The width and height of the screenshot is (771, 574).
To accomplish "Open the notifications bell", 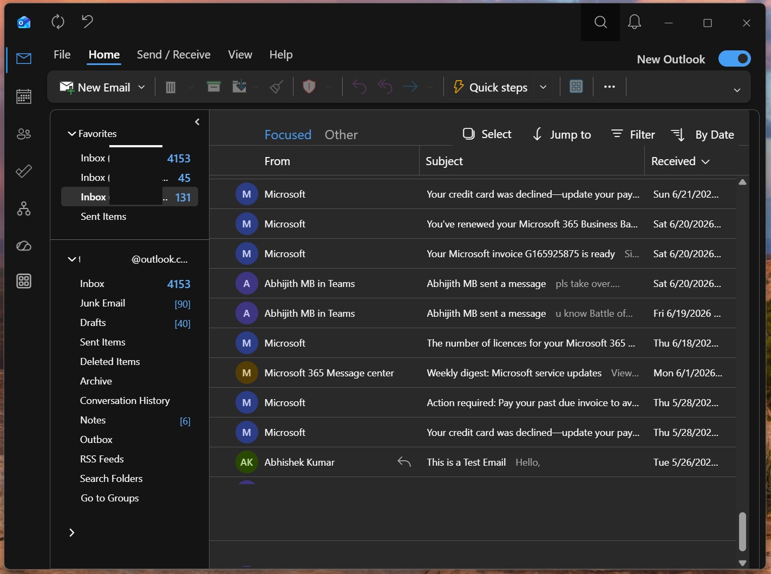I will [635, 22].
